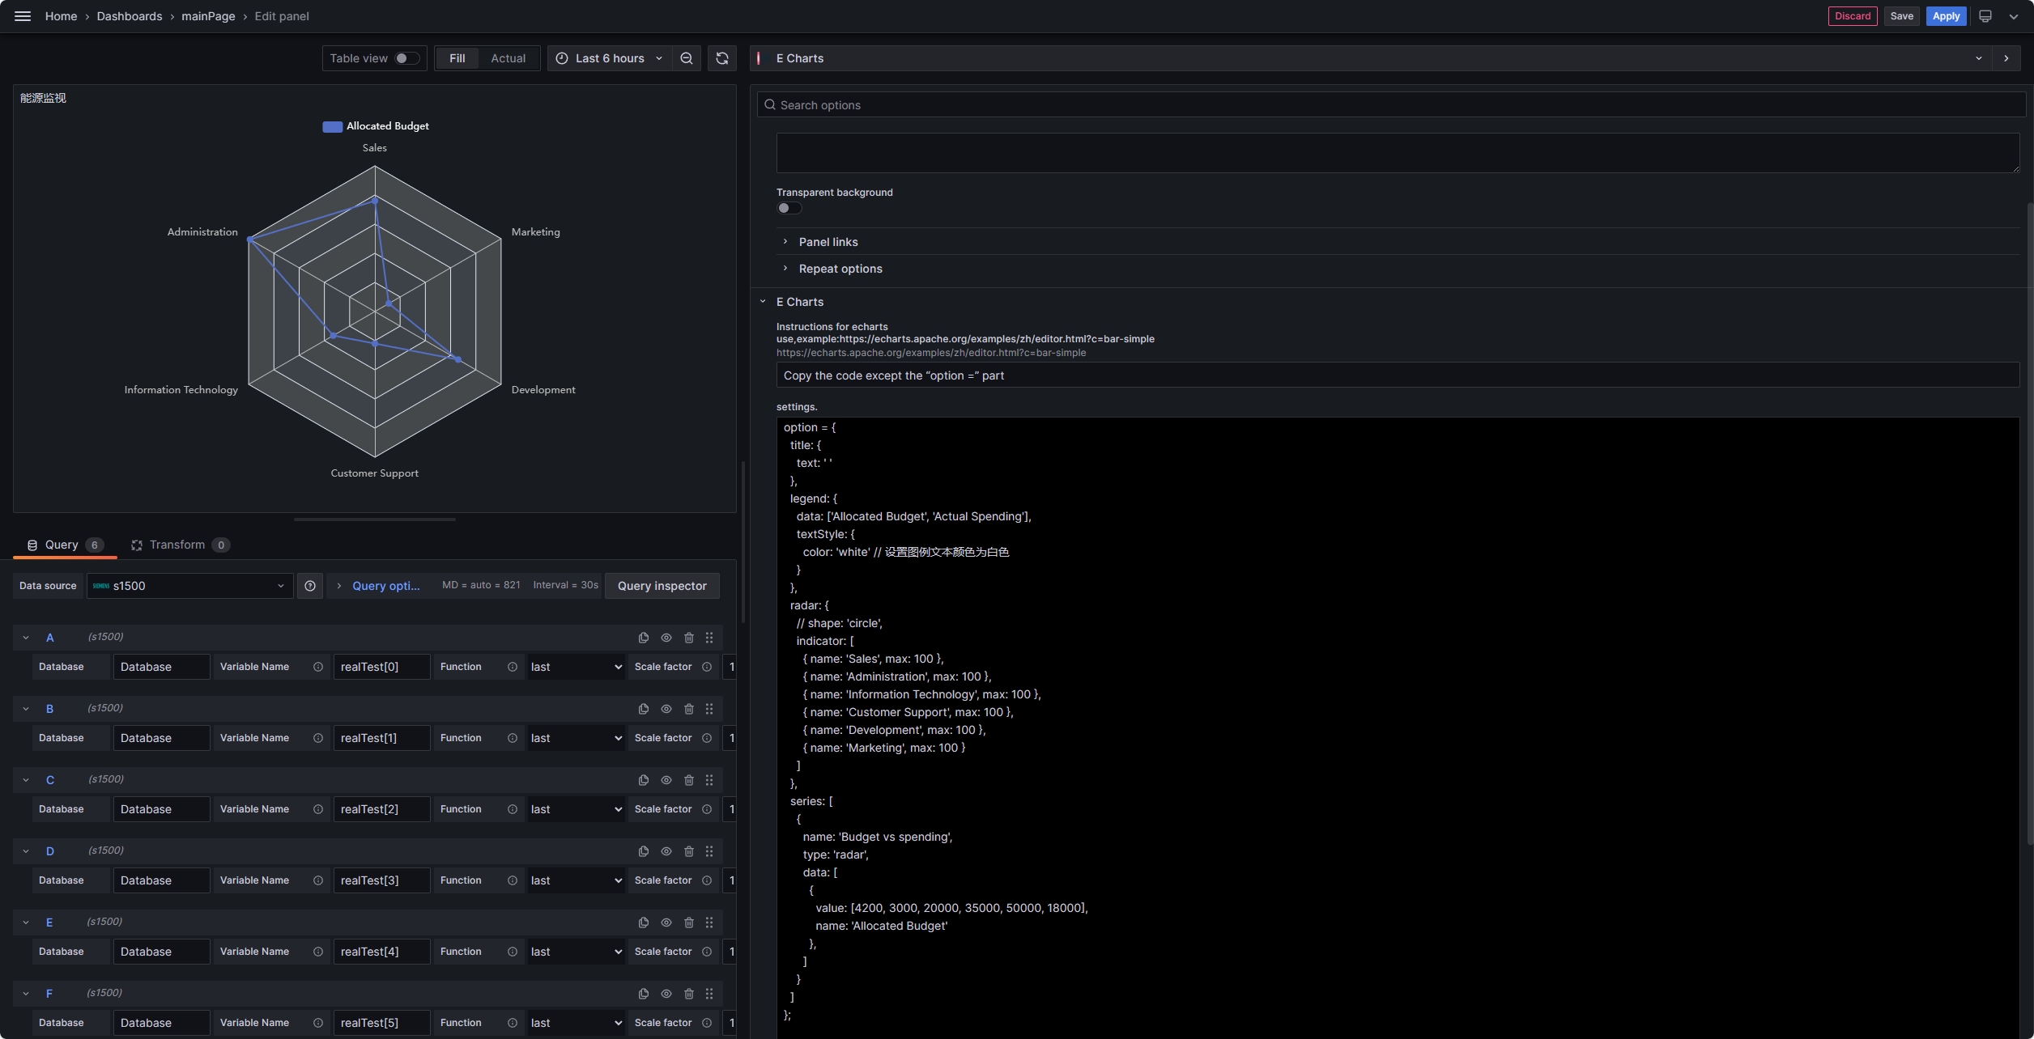Refresh the dashboard panel
Screen dimensions: 2034x1039
click(x=722, y=58)
